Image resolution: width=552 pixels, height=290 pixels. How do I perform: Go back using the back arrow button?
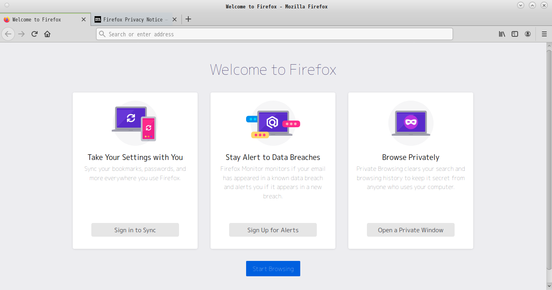click(8, 34)
